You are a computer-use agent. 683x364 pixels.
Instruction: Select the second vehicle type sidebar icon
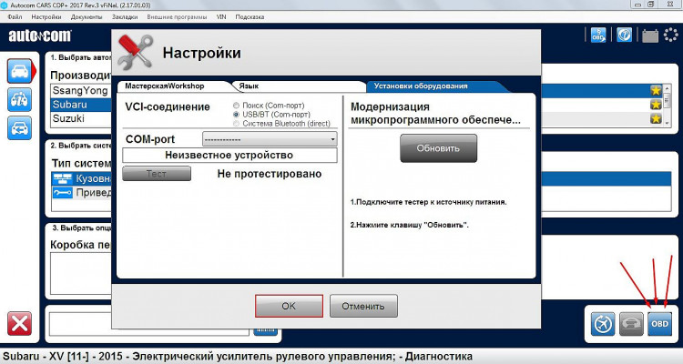point(18,100)
